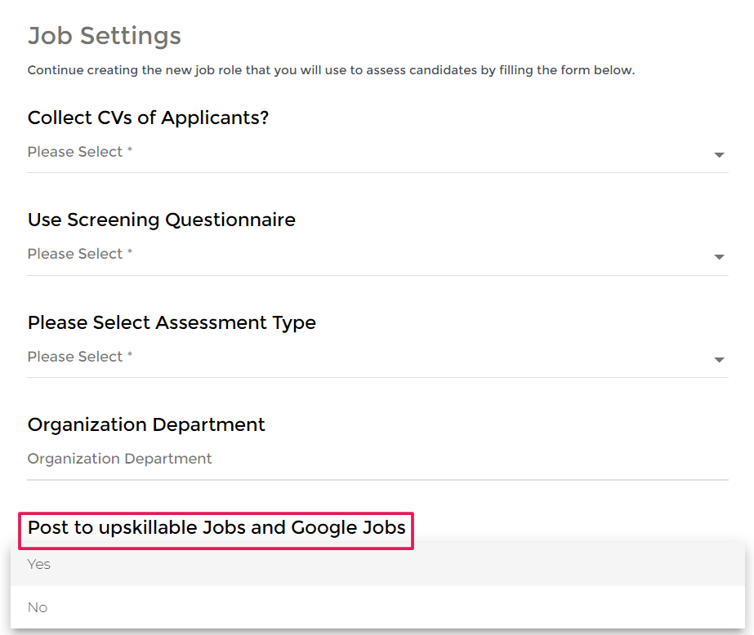Screen dimensions: 754x635
Task: Click Please Select under Screening Questionnaire
Action: click(75, 254)
